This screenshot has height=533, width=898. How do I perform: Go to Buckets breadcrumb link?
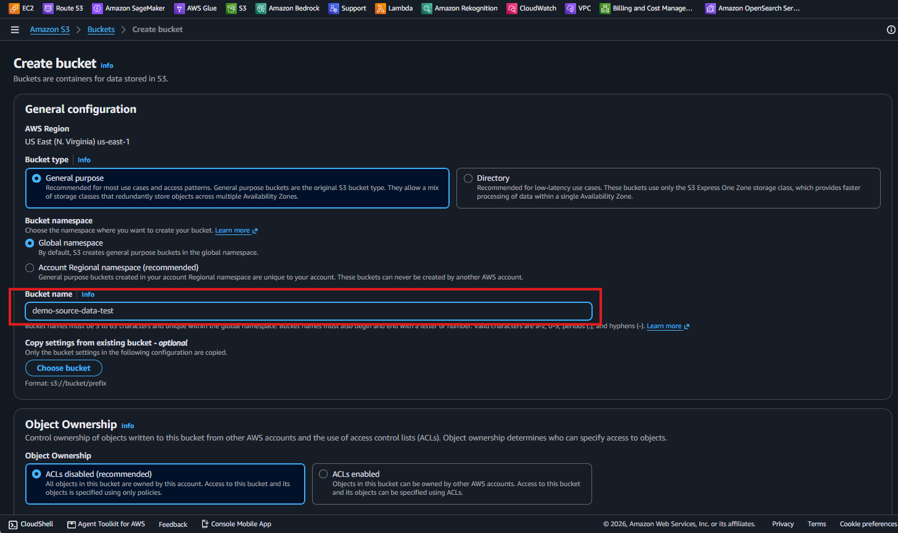tap(101, 30)
